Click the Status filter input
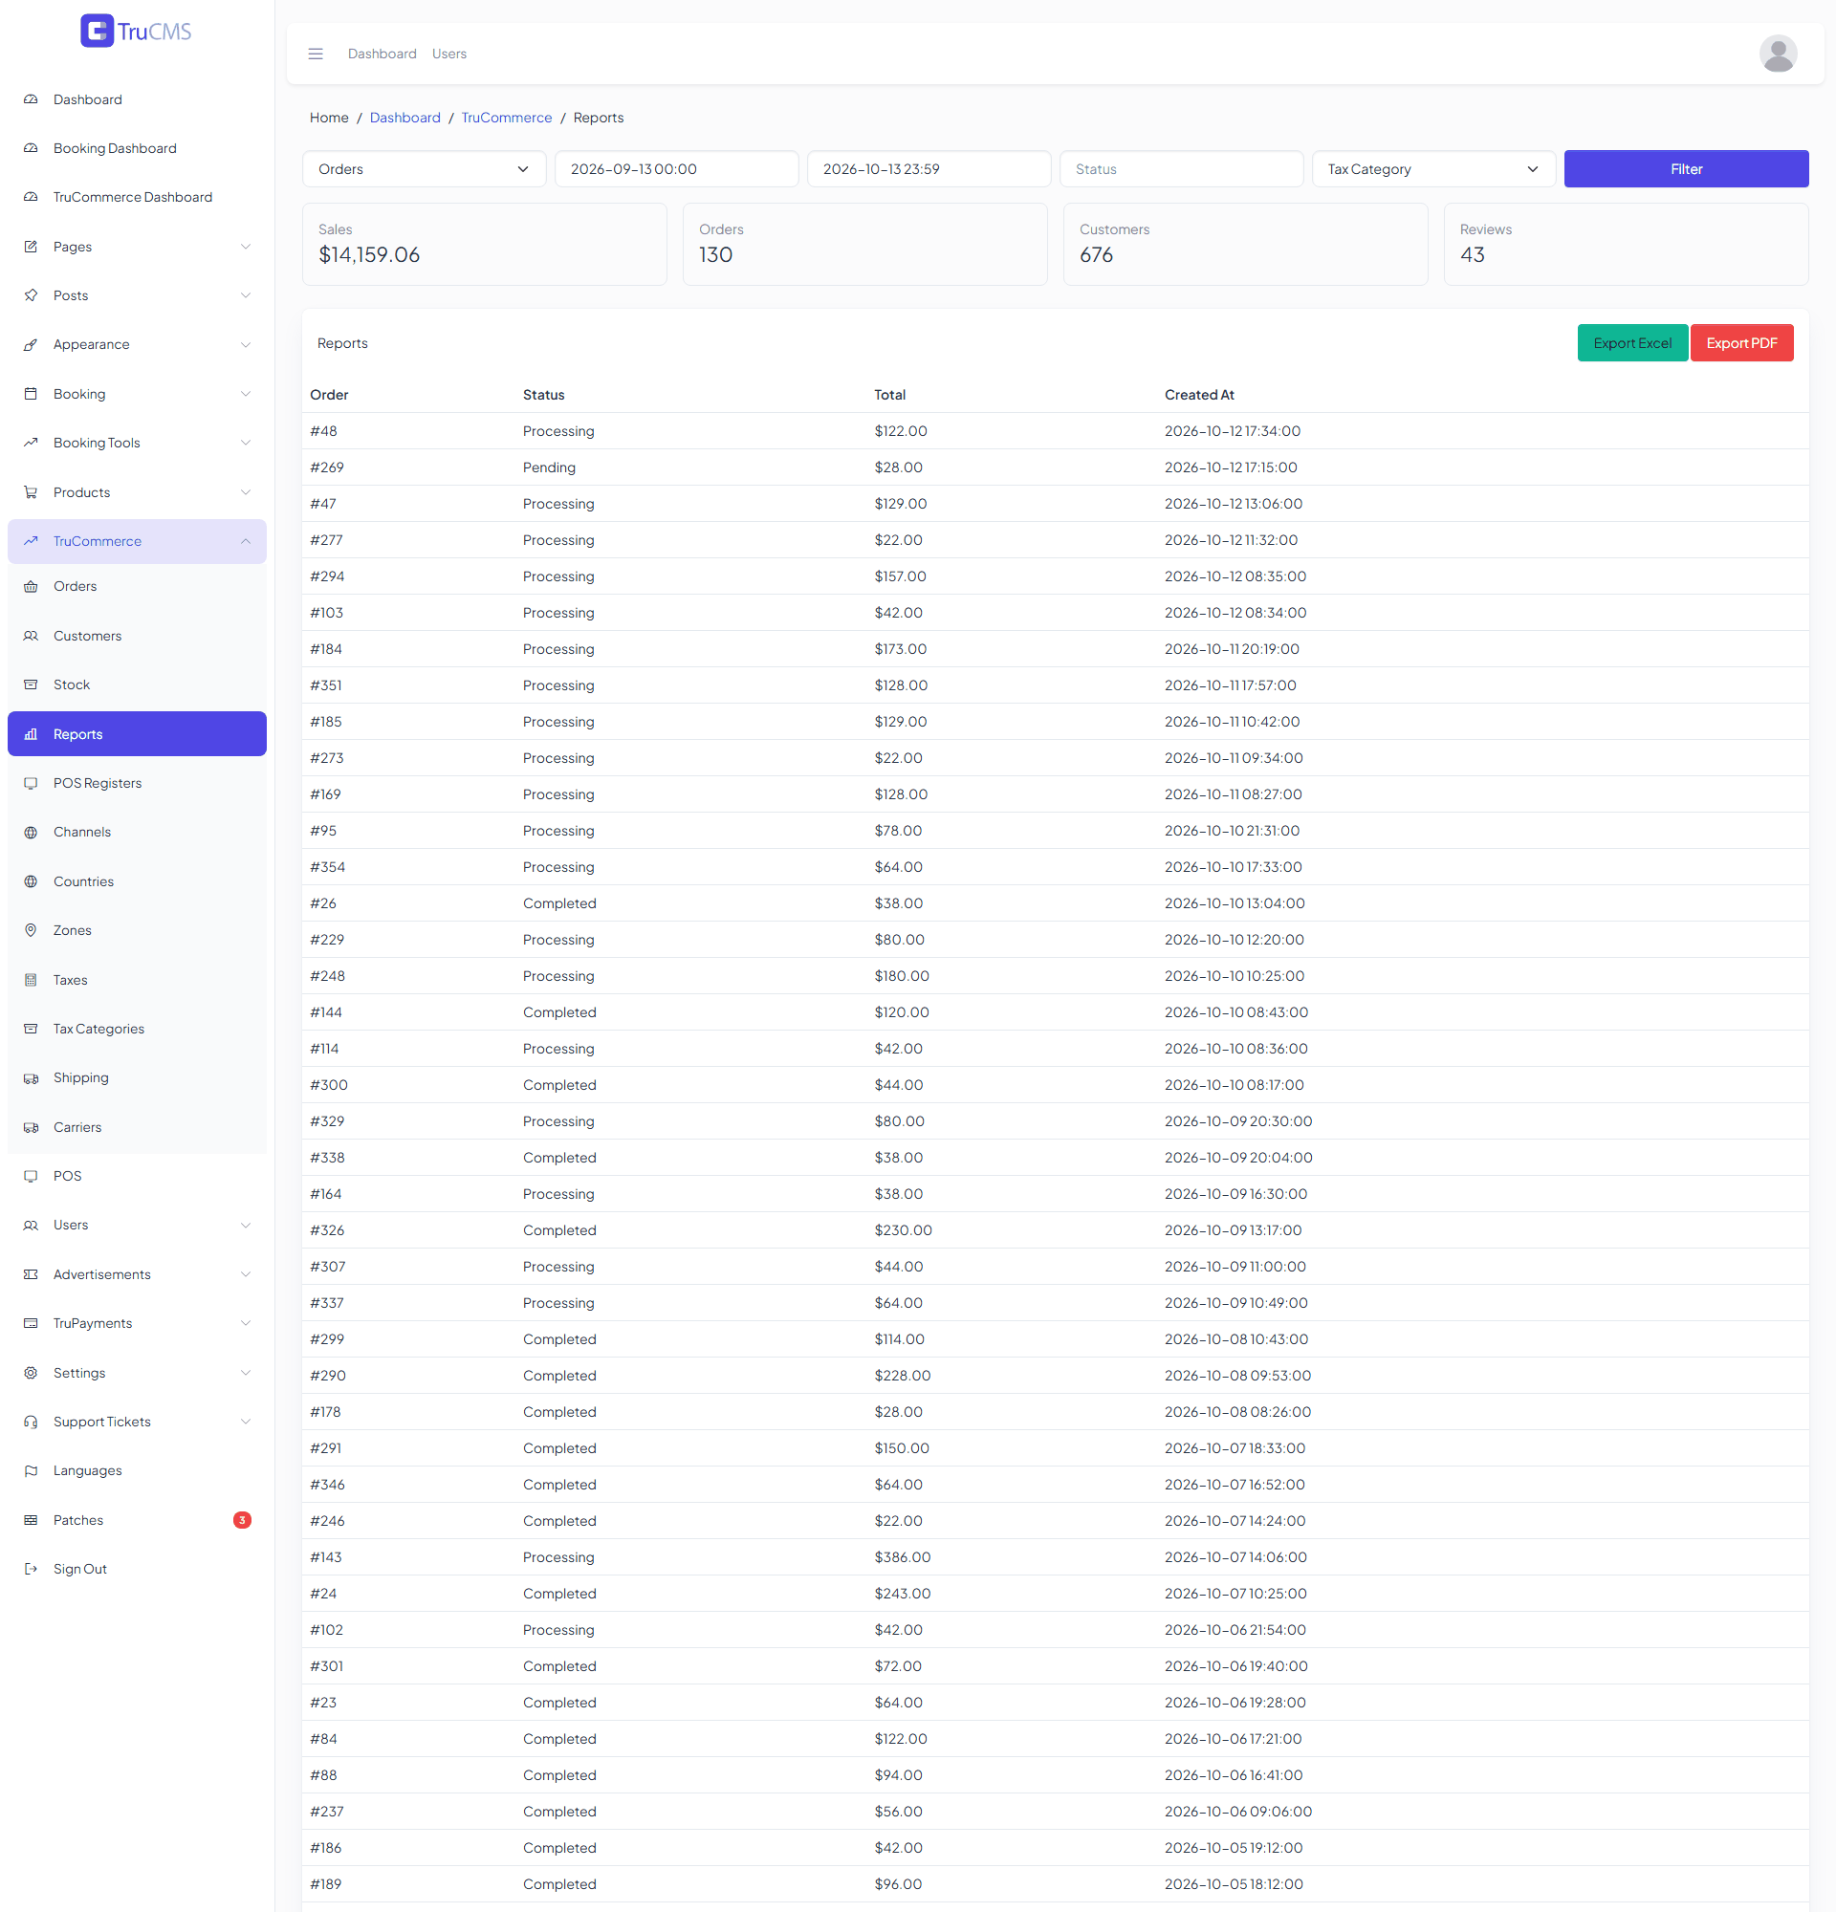Screen dimensions: 1836x1912 point(1181,169)
